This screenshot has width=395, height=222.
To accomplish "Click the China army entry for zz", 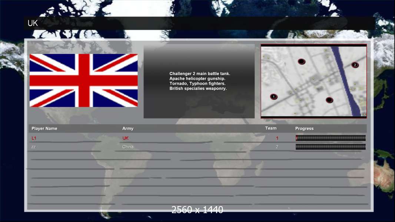I will 128,147.
